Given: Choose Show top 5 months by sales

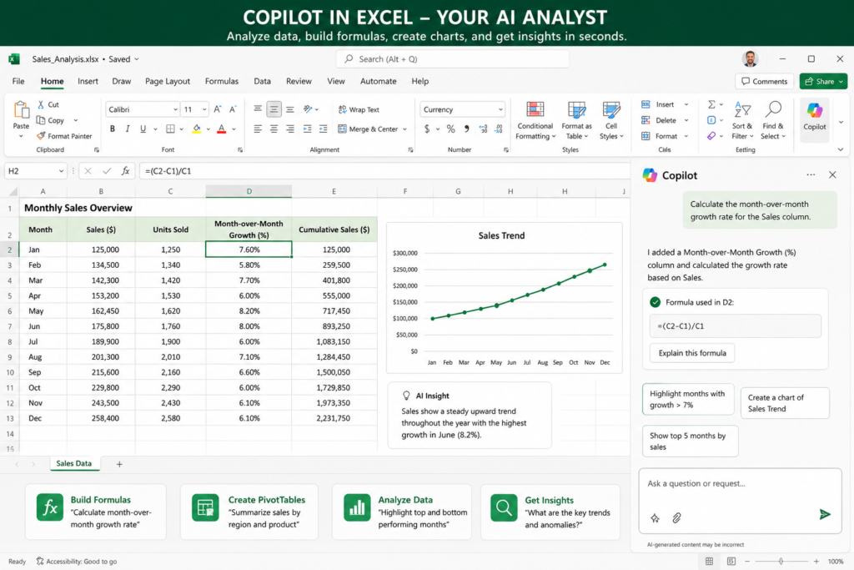Looking at the screenshot, I should pyautogui.click(x=690, y=441).
